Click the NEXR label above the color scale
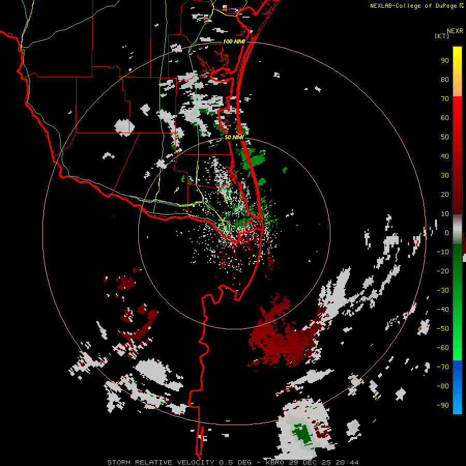466x466 pixels. coord(455,31)
